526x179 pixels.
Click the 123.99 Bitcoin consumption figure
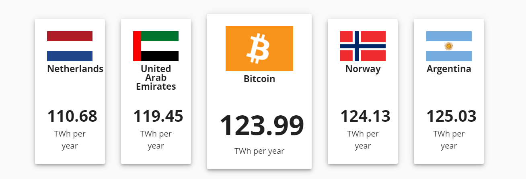[261, 126]
